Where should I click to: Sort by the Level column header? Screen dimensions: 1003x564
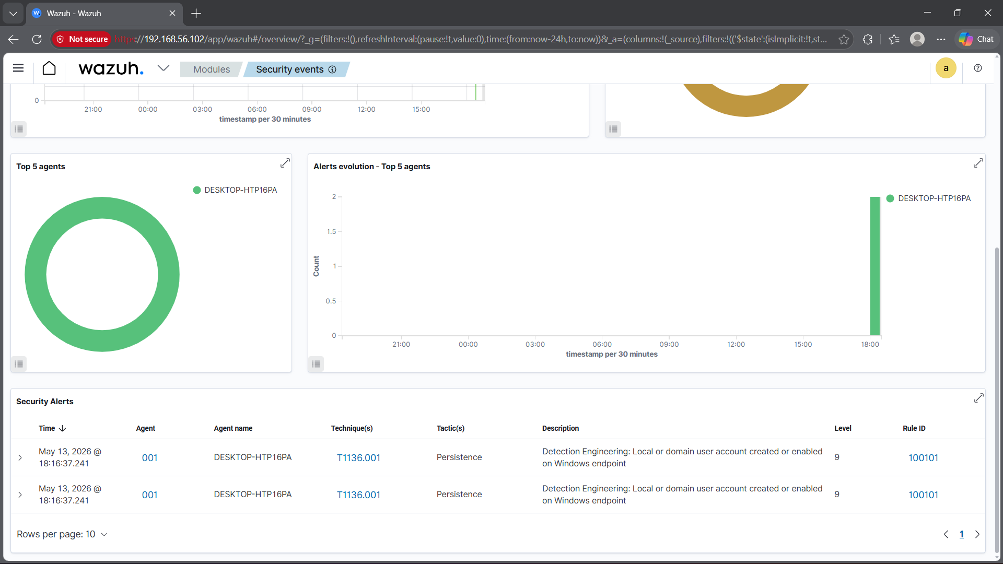click(842, 428)
